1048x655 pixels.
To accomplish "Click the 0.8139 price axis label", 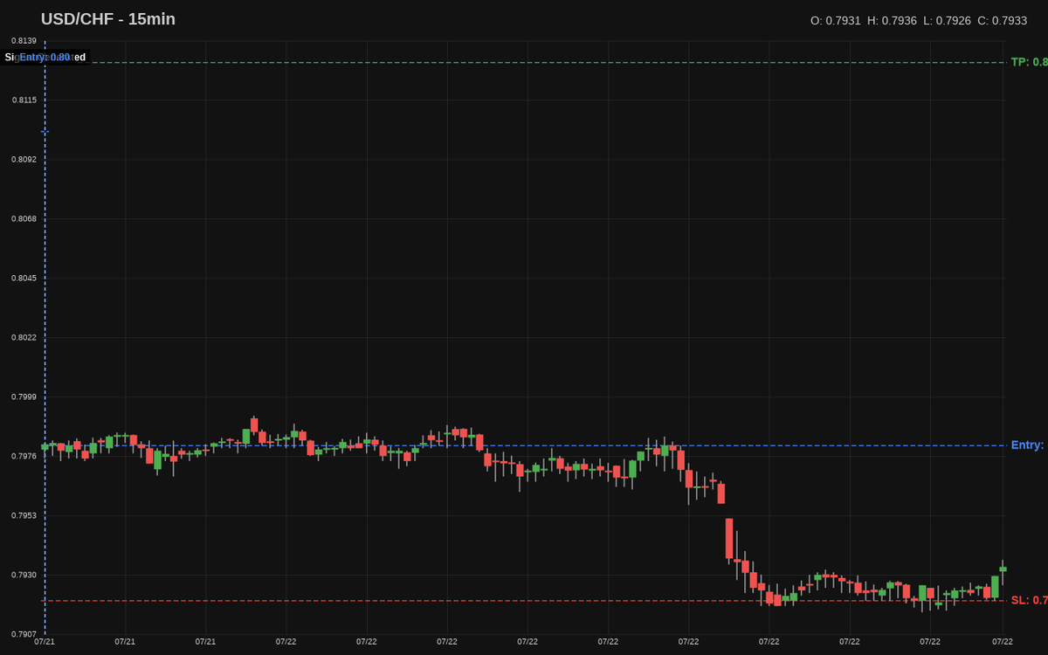I will point(24,41).
